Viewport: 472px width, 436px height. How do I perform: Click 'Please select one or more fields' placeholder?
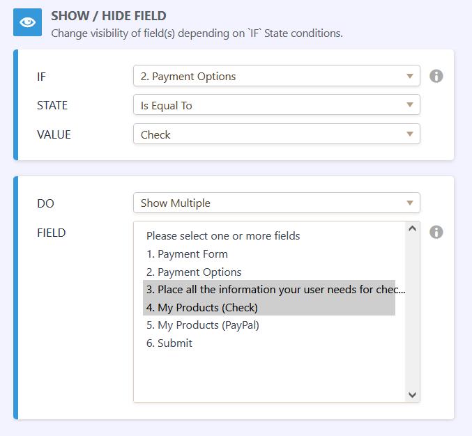(x=223, y=236)
